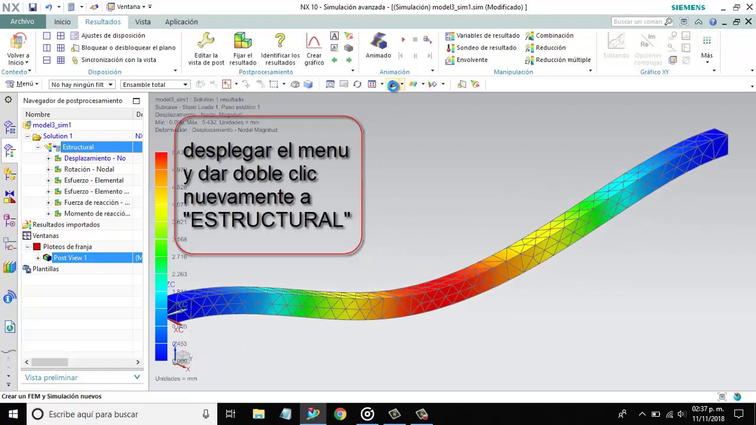
Task: Open Ajustes de disposición
Action: pos(107,35)
